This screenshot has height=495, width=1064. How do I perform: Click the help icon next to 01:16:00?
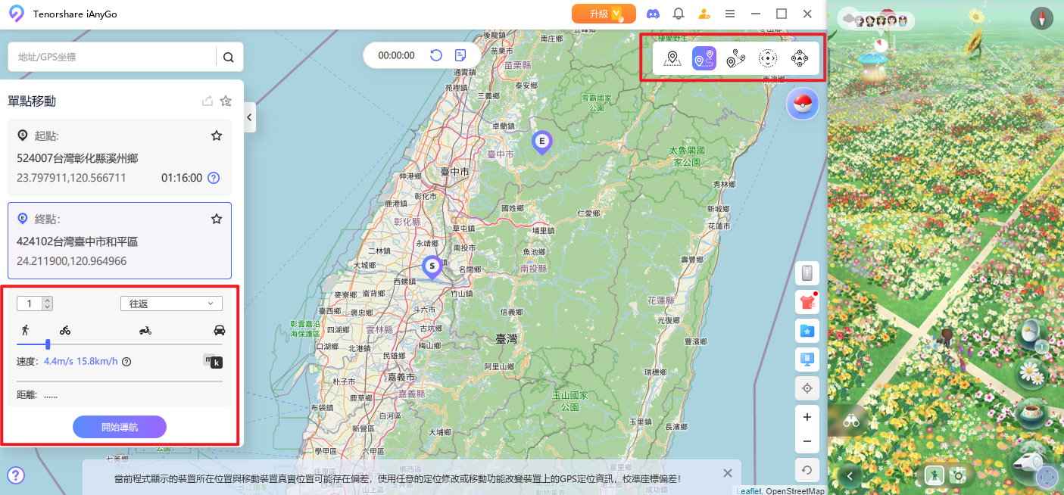214,178
